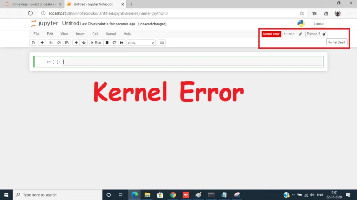The height and width of the screenshot is (200, 357).
Task: Expand the Code cell type dropdown
Action: (141, 43)
